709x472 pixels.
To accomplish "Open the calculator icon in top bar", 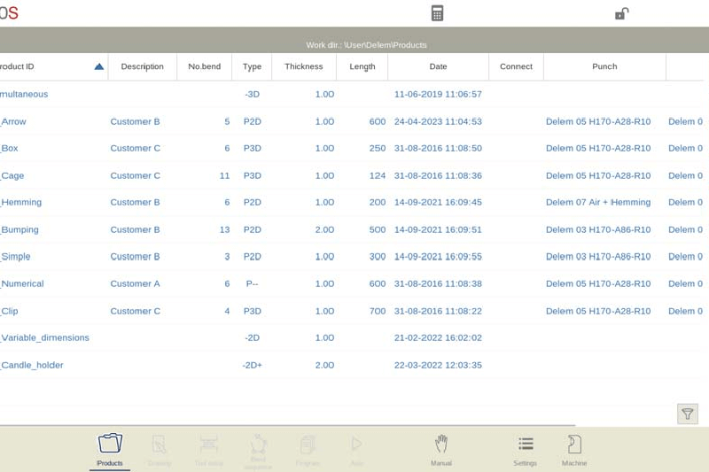I will coord(437,13).
